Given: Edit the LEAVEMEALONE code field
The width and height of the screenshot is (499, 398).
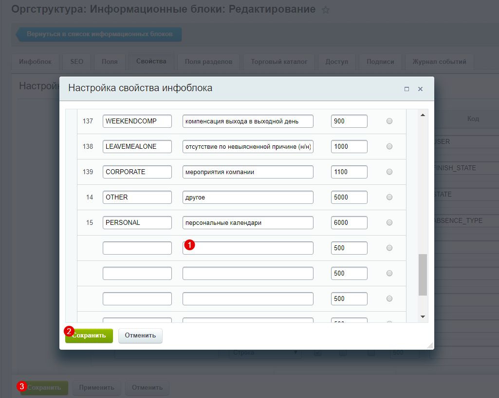Looking at the screenshot, I should (137, 146).
